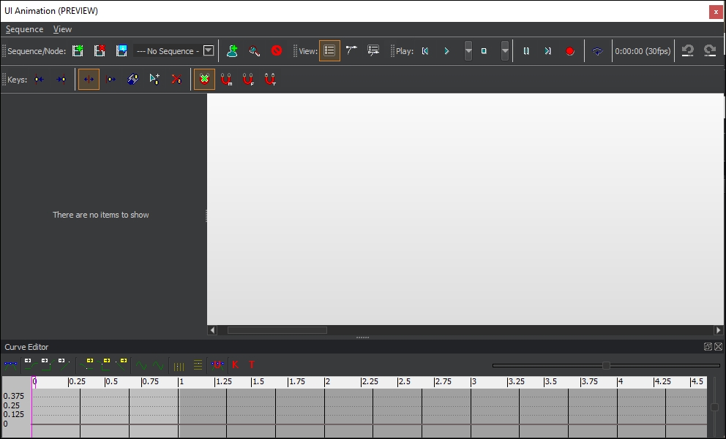The width and height of the screenshot is (726, 439).
Task: Switch to Curve Editor view mode
Action: coord(351,51)
